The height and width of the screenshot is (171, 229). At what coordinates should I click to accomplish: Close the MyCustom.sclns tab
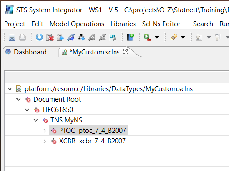[125, 52]
